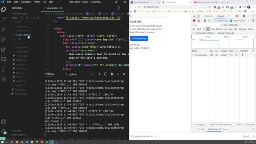This screenshot has width=256, height=144.
Task: Open Network settings gear icon
Action: (253, 20)
